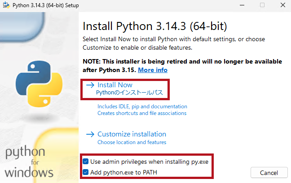The width and height of the screenshot is (291, 183).
Task: Uncheck the Add python.exe to PATH checkbox
Action: (x=86, y=172)
